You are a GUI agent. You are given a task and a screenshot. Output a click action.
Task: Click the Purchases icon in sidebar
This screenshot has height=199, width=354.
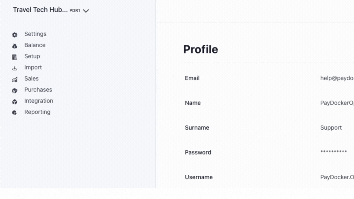click(x=14, y=90)
